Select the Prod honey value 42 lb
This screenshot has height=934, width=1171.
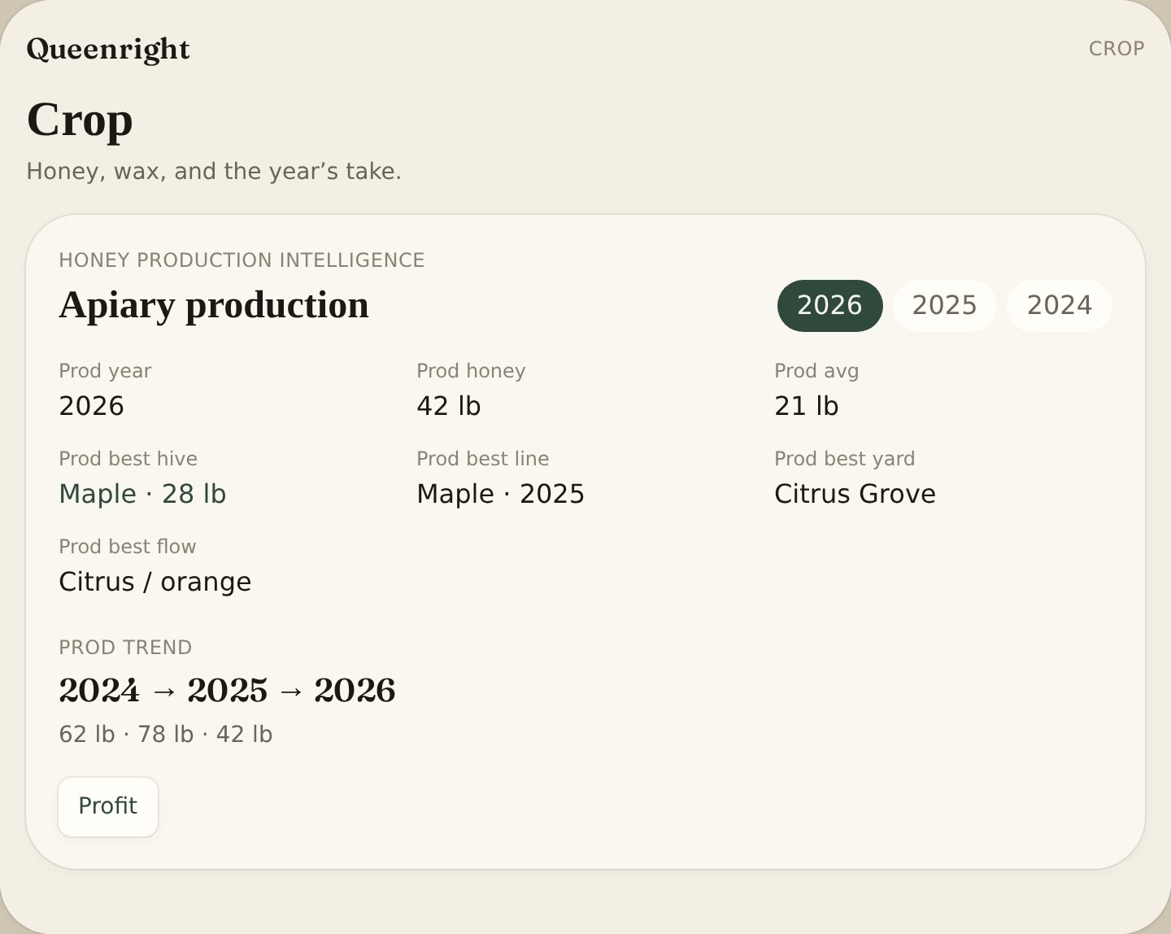coord(448,406)
